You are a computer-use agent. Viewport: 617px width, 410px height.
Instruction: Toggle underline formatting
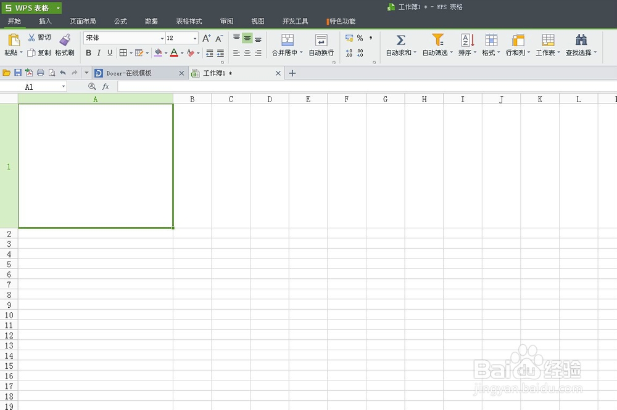pyautogui.click(x=110, y=52)
